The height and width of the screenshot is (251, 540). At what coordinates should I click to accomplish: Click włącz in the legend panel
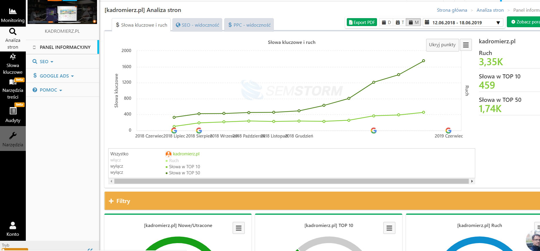tap(116, 160)
